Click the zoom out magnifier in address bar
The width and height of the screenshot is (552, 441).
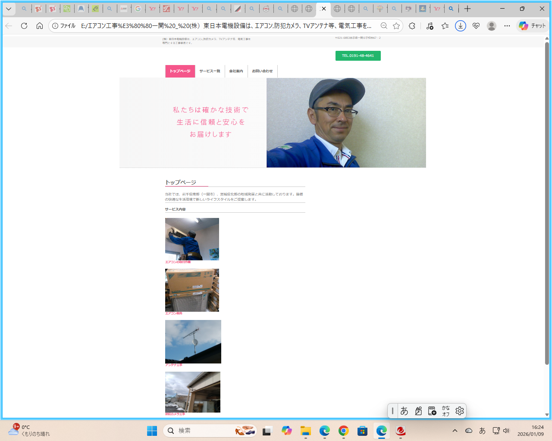[x=384, y=26]
